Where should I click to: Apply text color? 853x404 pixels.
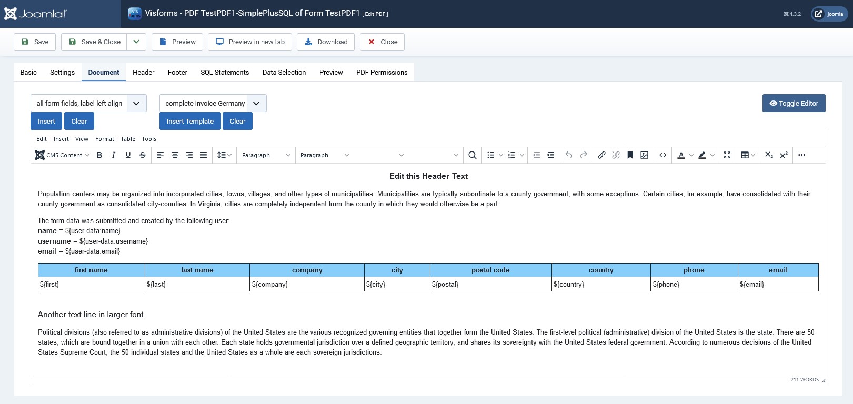pos(681,155)
